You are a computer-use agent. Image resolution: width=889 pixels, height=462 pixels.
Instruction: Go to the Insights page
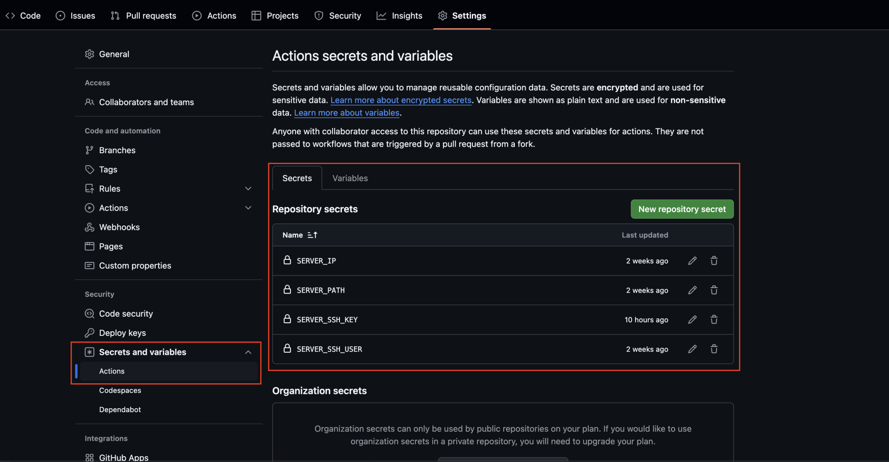point(399,15)
